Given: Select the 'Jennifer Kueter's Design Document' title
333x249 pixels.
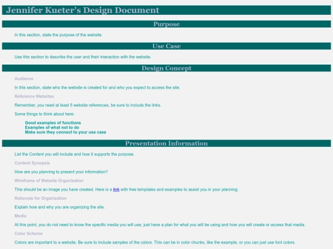Looking at the screenshot, I should 83,10.
